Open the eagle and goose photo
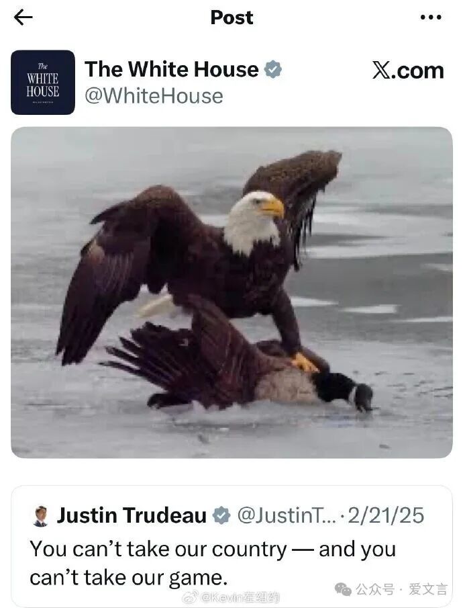Image resolution: width=463 pixels, height=608 pixels. tap(232, 292)
